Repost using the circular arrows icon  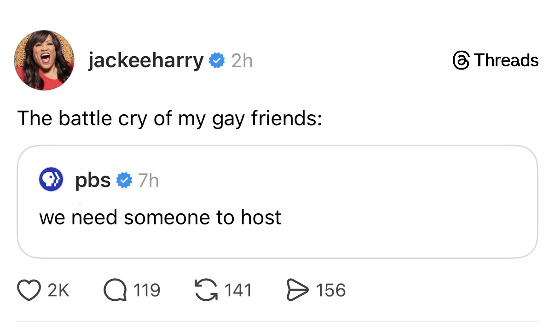207,291
